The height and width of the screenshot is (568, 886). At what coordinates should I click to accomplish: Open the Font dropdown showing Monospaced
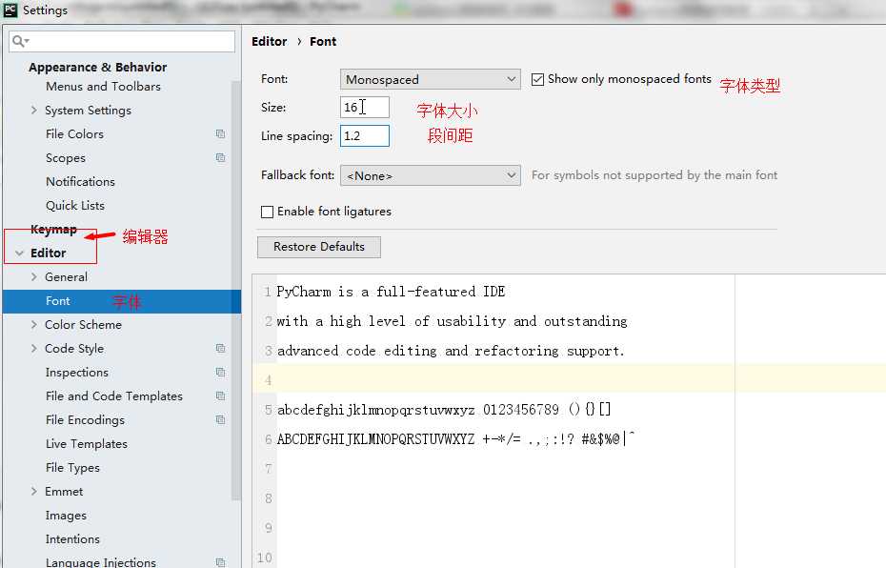[x=430, y=79]
